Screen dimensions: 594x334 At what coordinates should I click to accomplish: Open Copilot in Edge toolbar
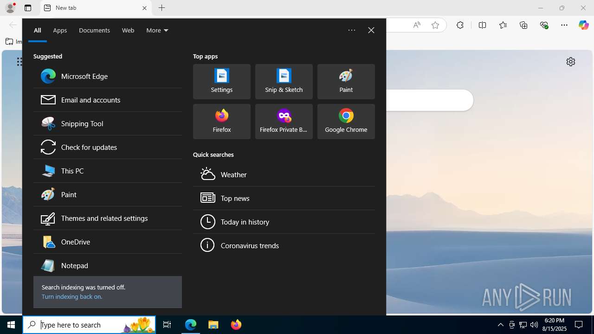(x=583, y=25)
